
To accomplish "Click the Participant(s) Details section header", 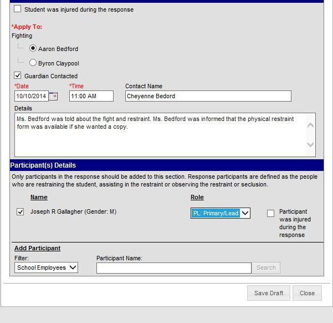I will pyautogui.click(x=167, y=165).
